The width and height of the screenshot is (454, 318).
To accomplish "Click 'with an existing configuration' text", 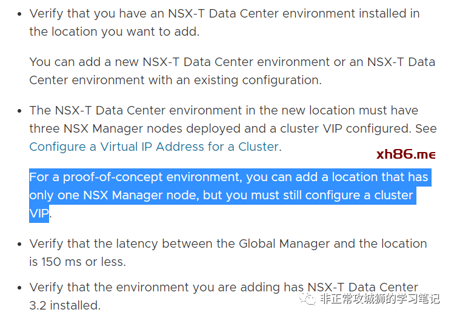I will pyautogui.click(x=237, y=80).
